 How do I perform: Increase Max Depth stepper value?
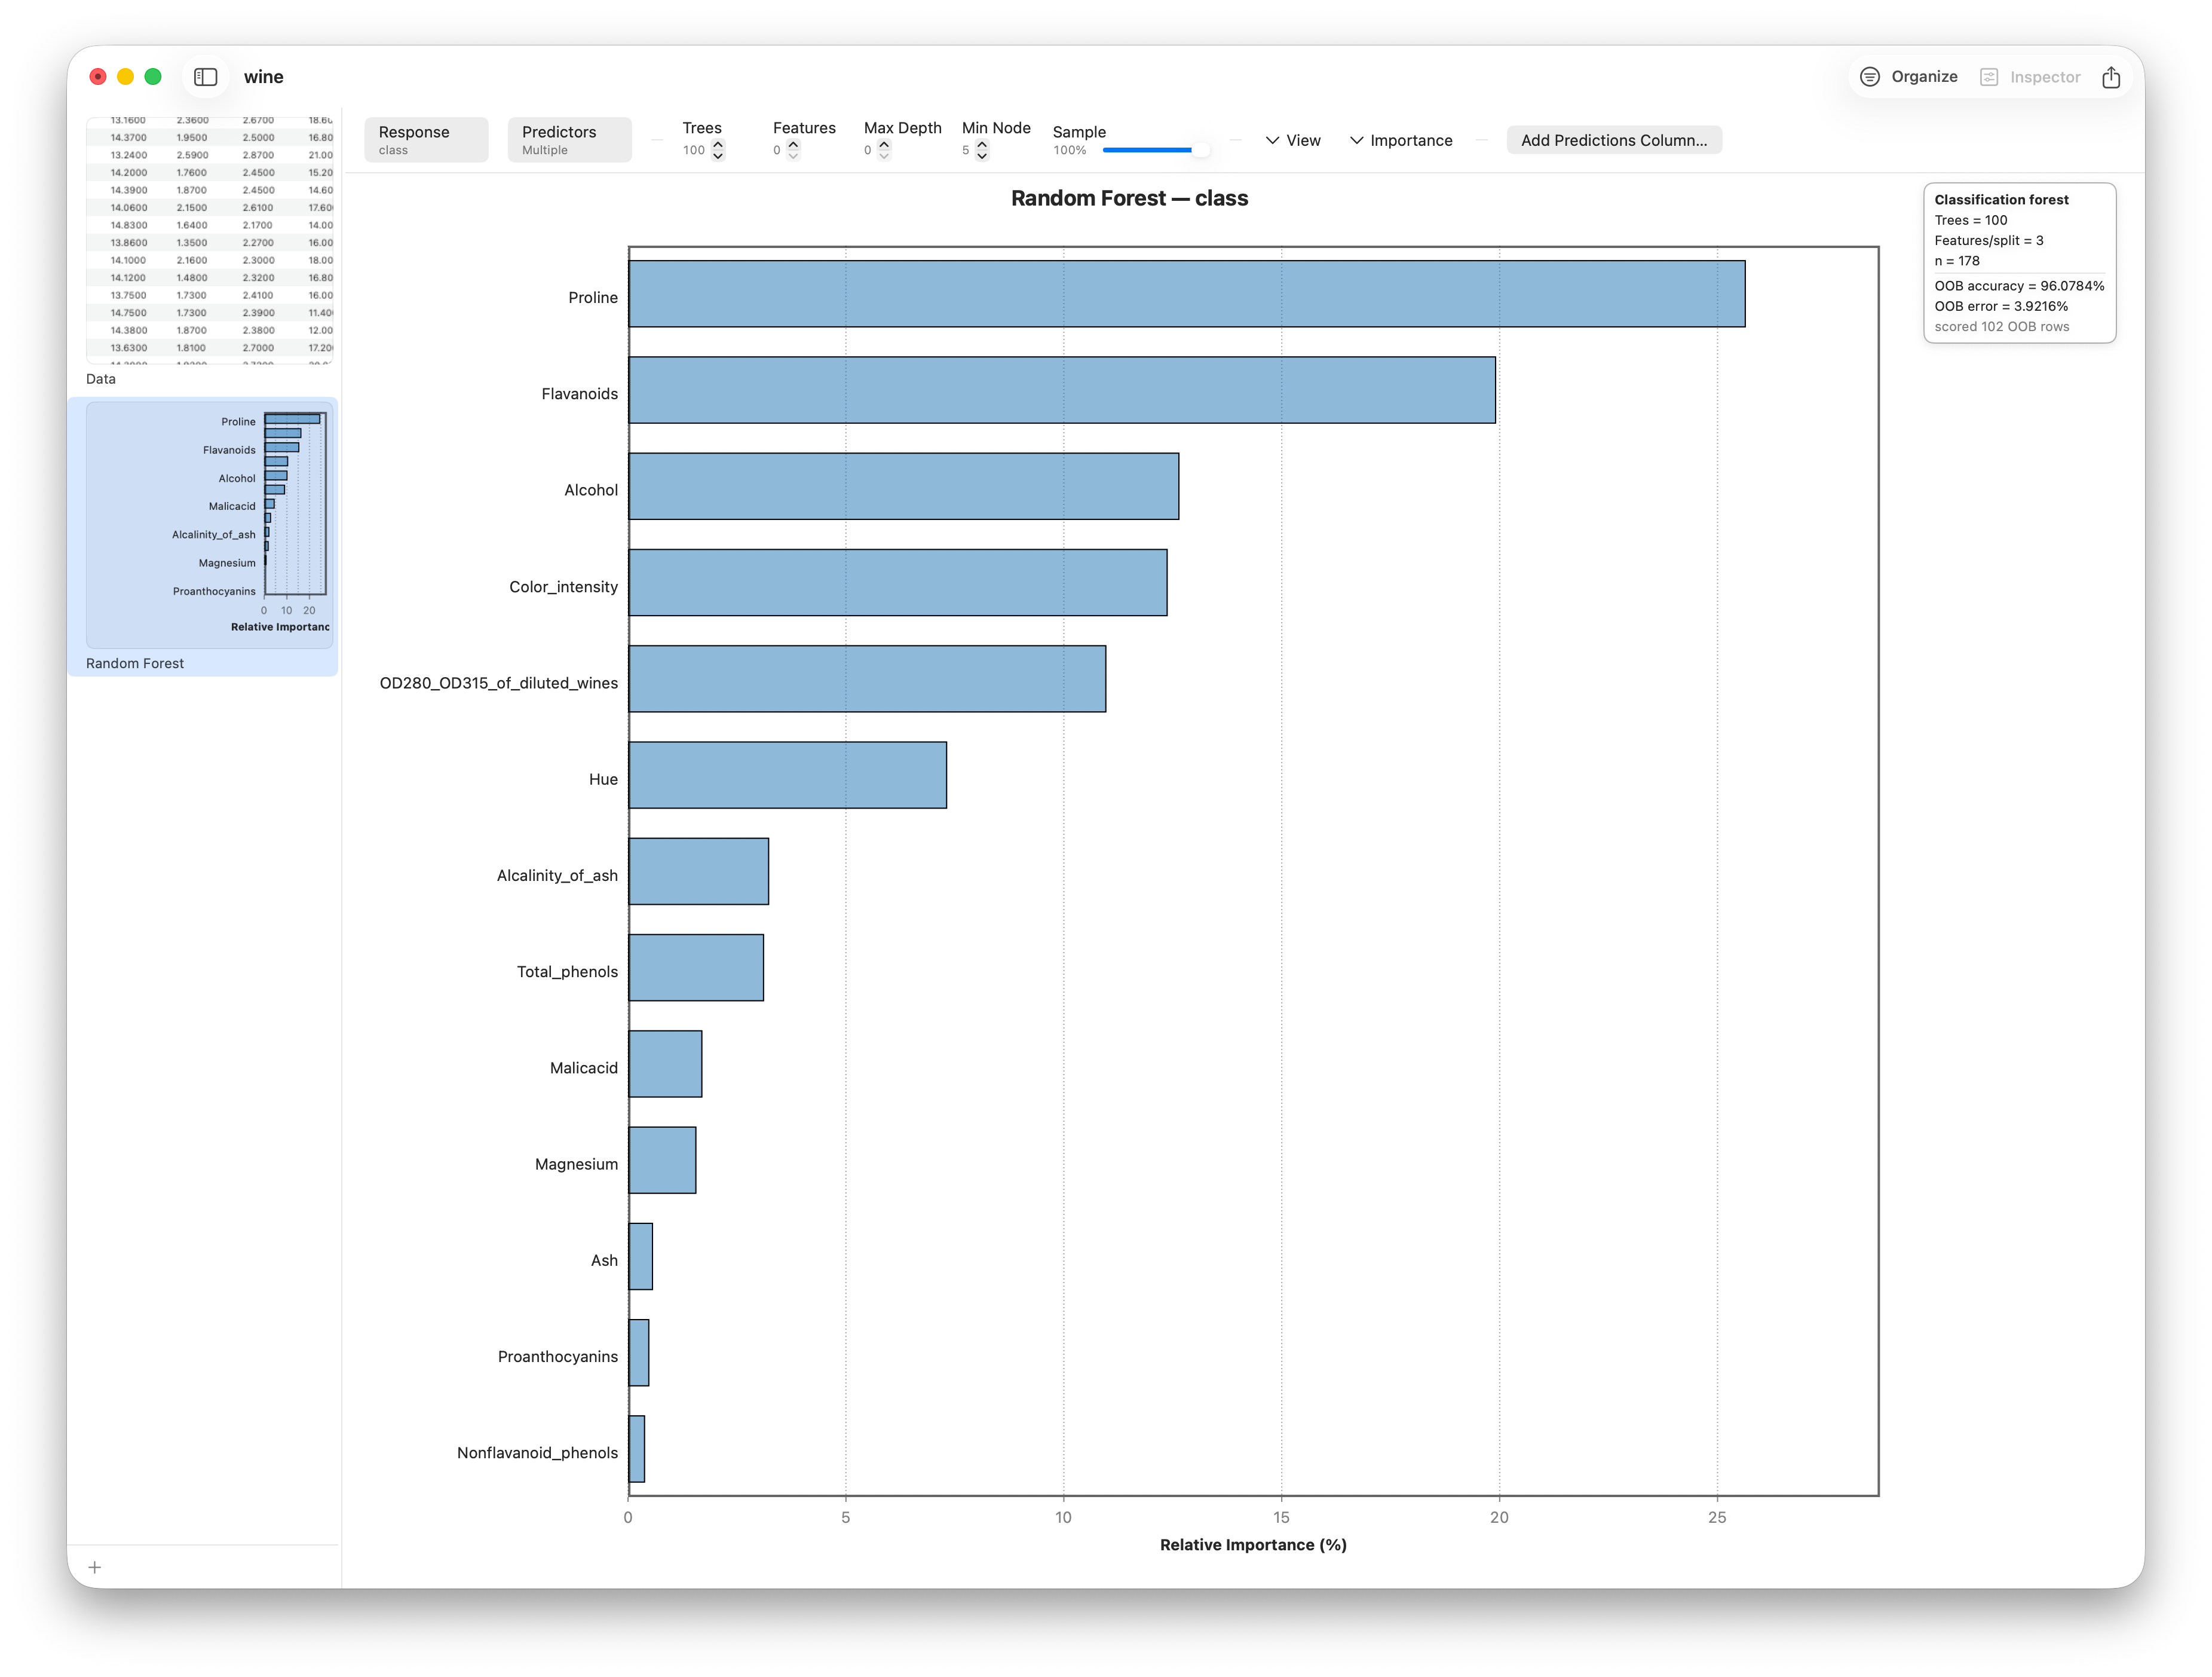pyautogui.click(x=884, y=145)
